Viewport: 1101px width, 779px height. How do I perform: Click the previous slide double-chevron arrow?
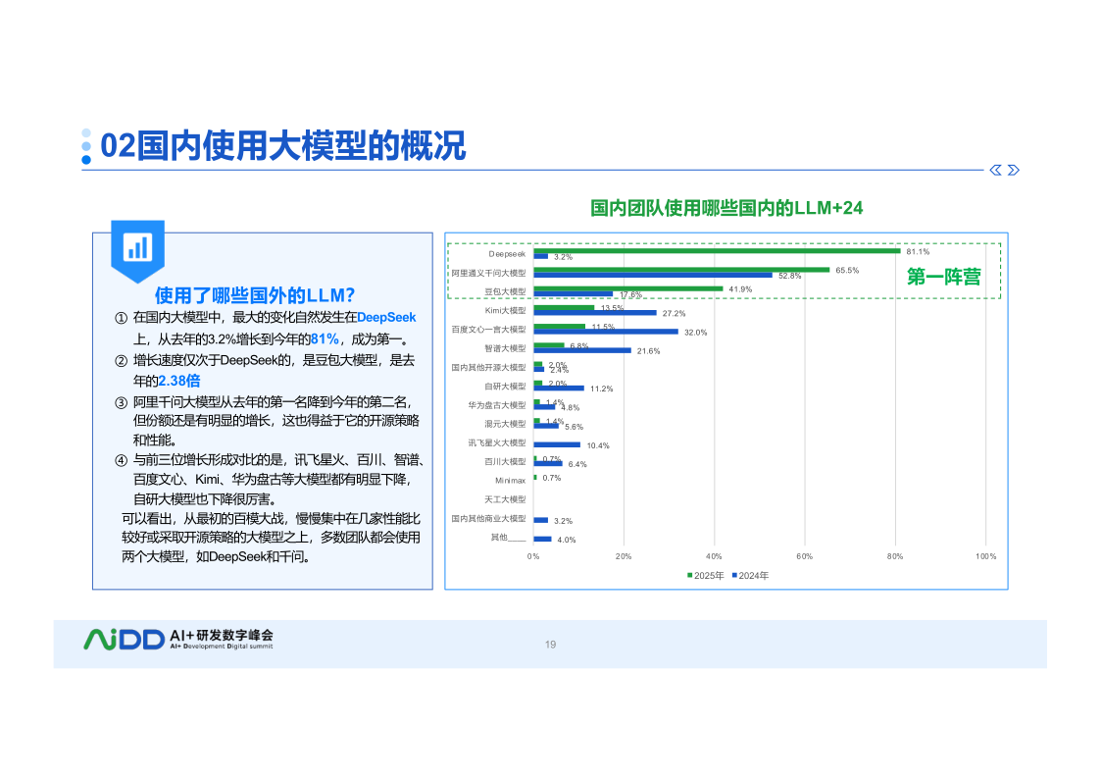tap(995, 170)
